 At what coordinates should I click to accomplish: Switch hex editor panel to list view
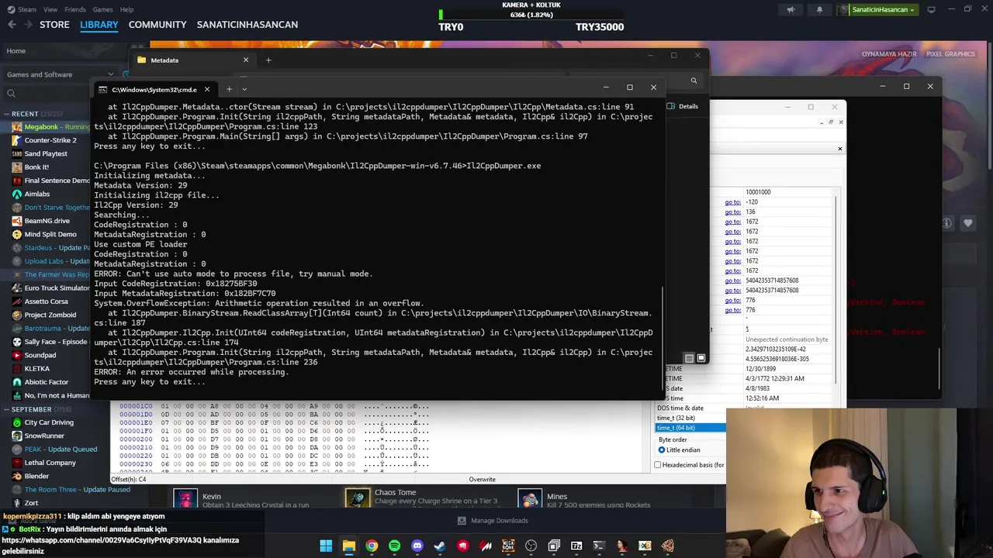click(x=689, y=358)
